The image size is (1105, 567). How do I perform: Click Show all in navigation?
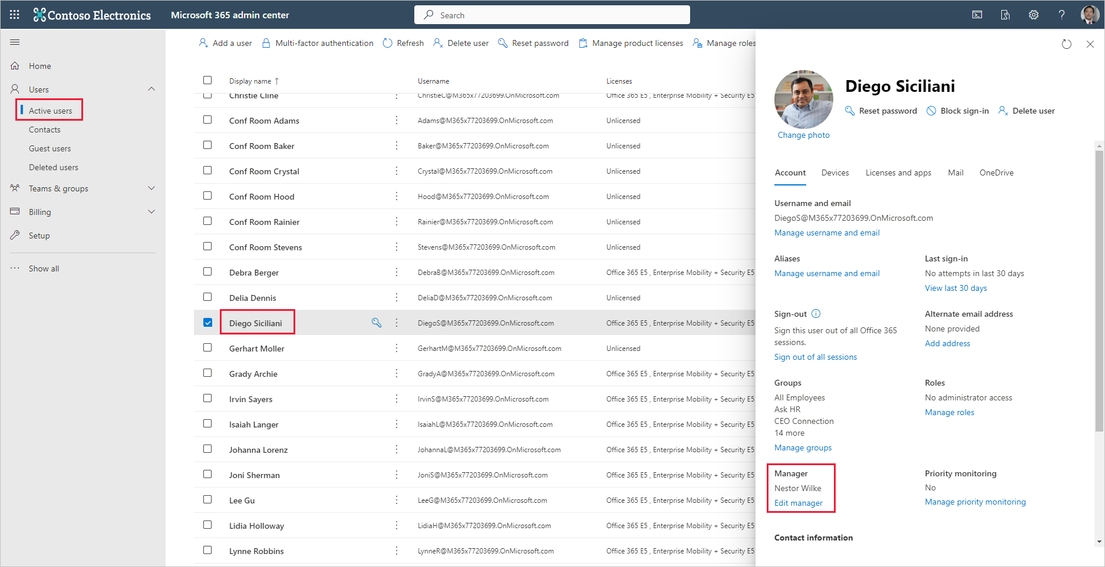[x=44, y=268]
